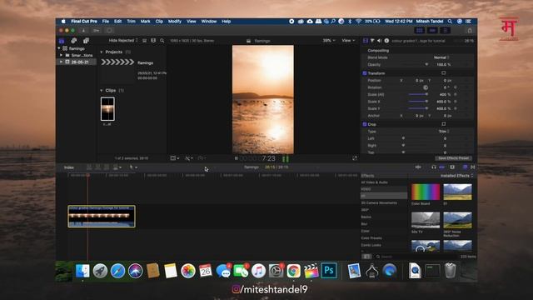The width and height of the screenshot is (533, 300).
Task: Collapse the Projects section triangle
Action: (102, 52)
